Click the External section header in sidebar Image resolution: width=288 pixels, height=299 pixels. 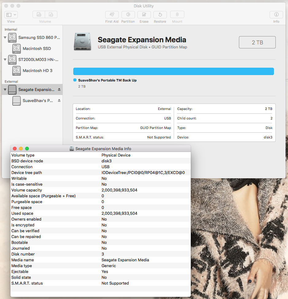click(x=11, y=81)
